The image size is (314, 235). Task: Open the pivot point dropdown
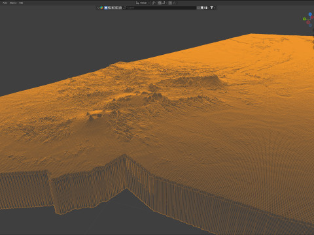pos(154,3)
